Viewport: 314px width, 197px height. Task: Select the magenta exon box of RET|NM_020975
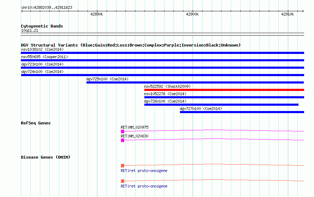click(x=122, y=131)
